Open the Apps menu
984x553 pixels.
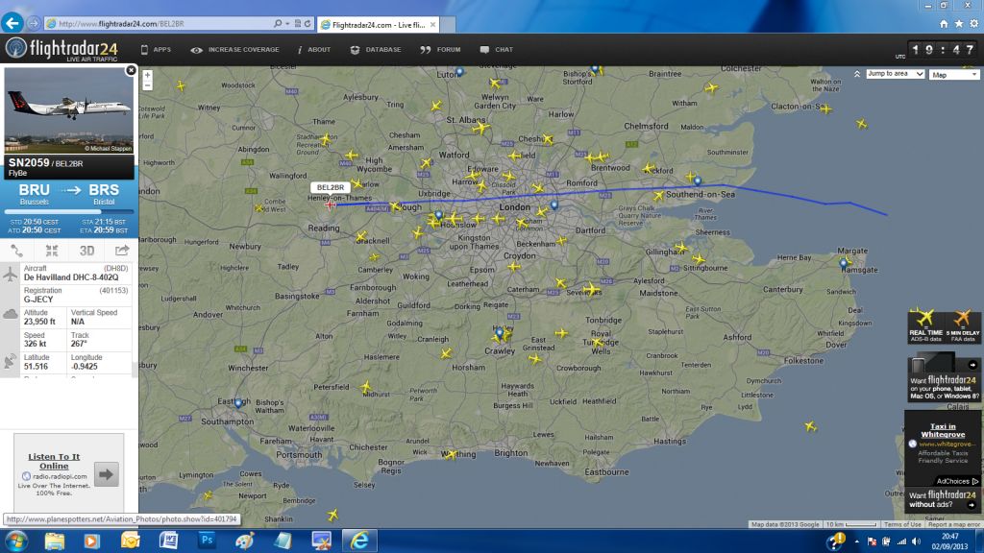pyautogui.click(x=156, y=50)
